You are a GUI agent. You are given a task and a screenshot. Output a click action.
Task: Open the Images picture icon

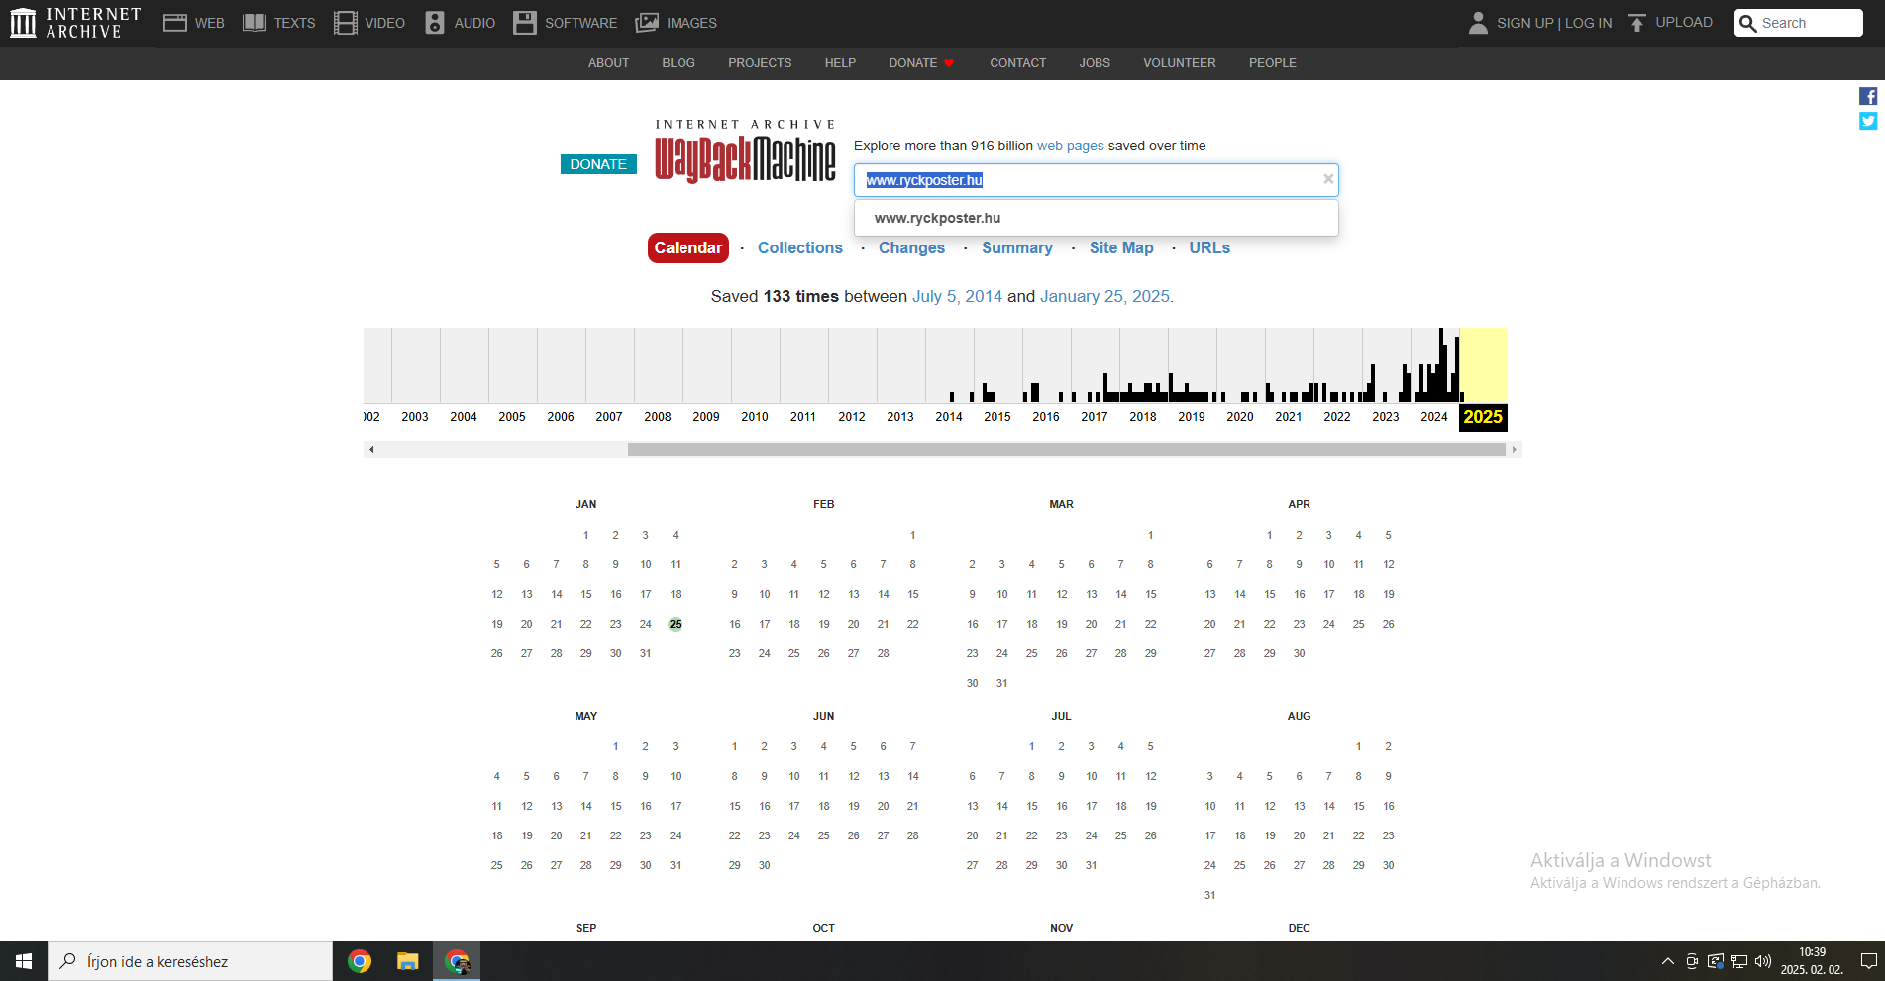click(x=647, y=23)
